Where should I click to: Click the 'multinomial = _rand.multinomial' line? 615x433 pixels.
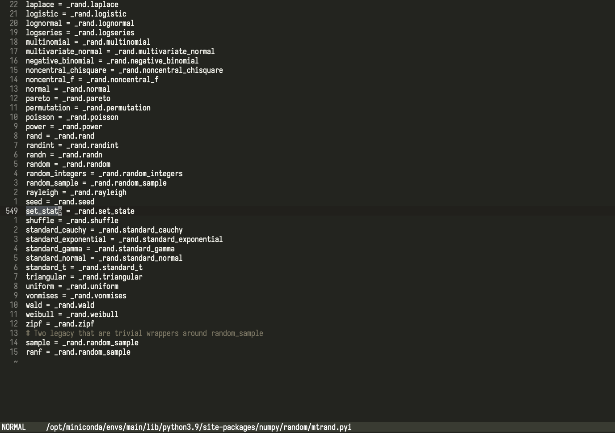point(88,42)
